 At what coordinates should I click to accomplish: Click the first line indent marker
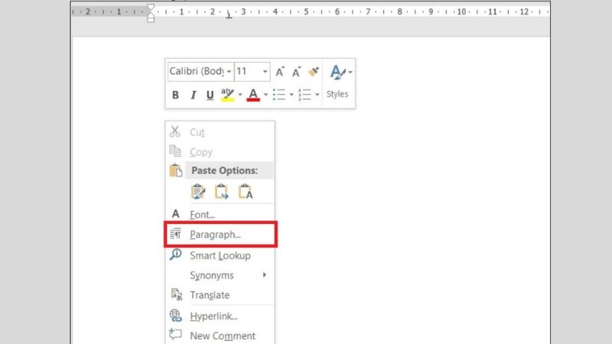pyautogui.click(x=151, y=8)
